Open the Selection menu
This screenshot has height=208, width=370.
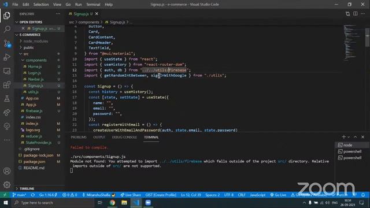click(x=41, y=5)
